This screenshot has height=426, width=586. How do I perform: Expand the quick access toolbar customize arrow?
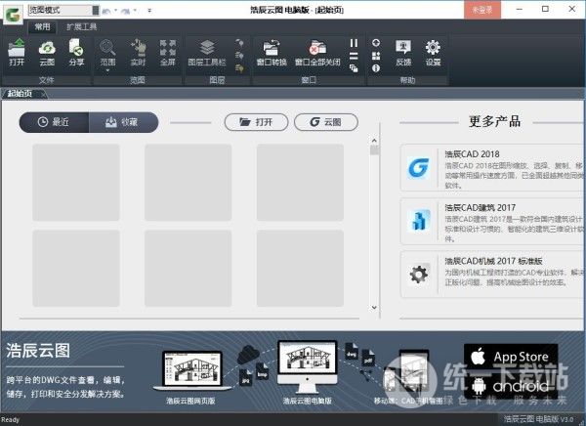pos(149,11)
